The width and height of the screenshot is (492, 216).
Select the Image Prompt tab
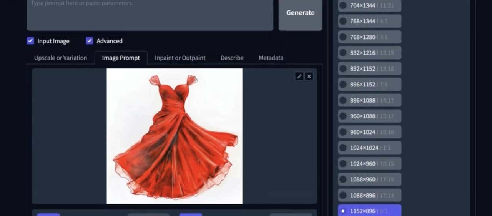click(121, 58)
